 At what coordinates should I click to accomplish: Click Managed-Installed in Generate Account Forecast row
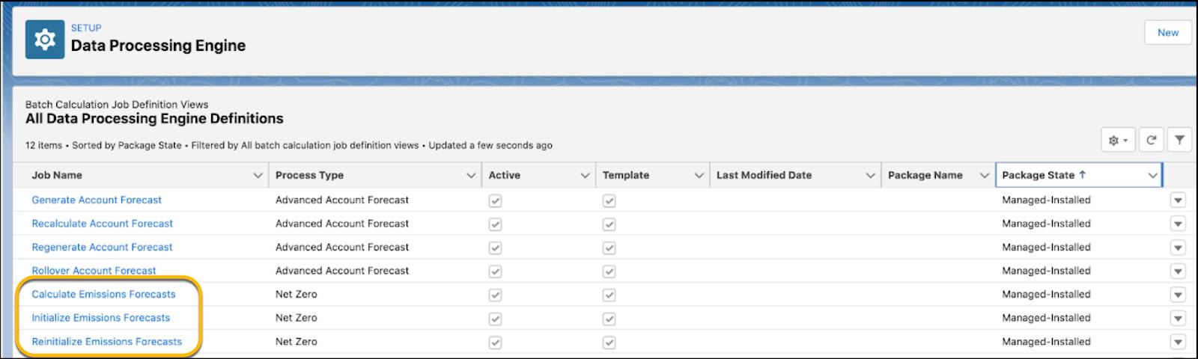pyautogui.click(x=1046, y=200)
